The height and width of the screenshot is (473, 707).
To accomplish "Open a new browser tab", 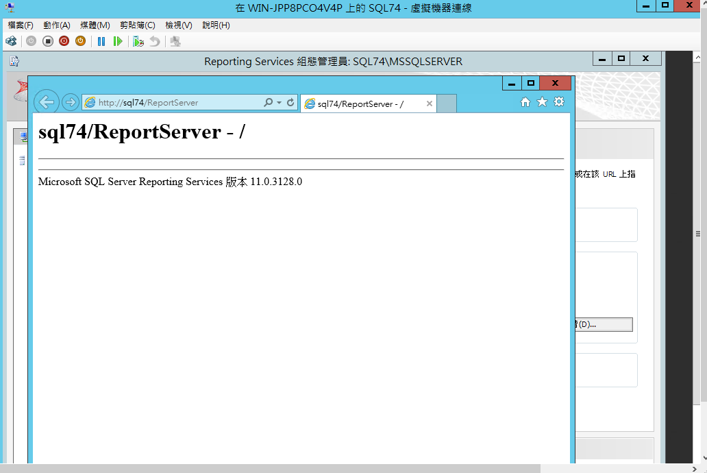I will coord(447,104).
